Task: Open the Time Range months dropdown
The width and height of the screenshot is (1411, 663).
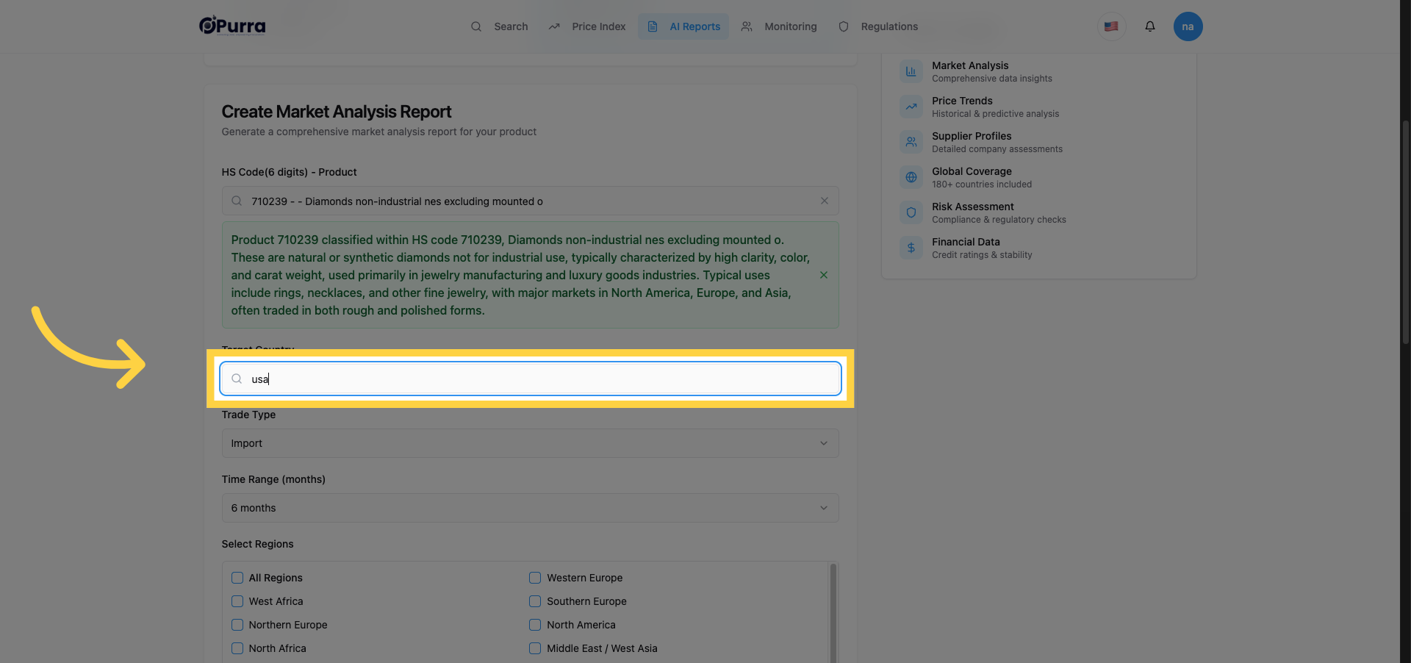Action: click(530, 508)
